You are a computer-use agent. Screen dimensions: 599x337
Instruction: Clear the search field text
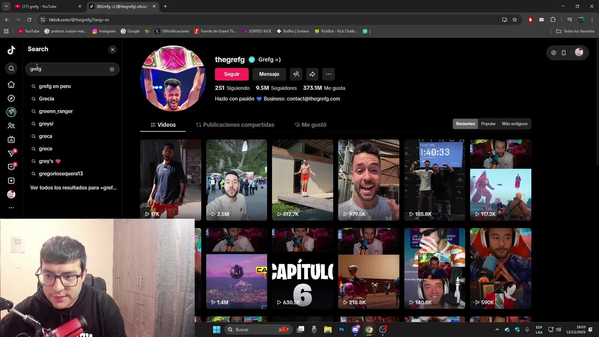coord(112,69)
